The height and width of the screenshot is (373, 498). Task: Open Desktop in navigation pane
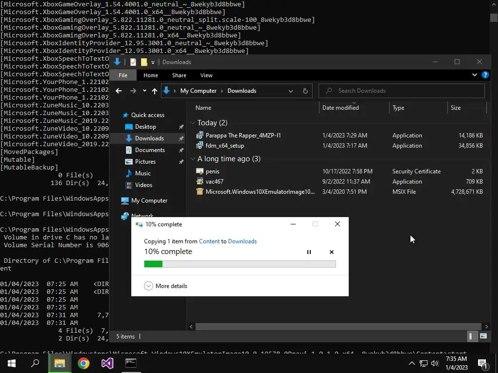pos(145,127)
